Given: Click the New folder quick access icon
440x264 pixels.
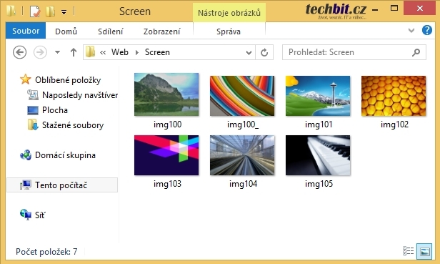Looking at the screenshot, I should (50, 11).
